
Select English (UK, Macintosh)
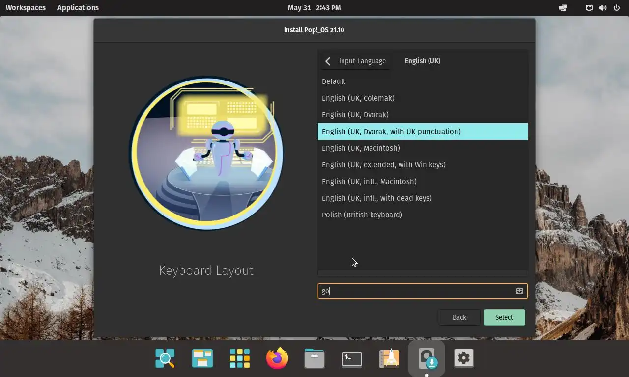pyautogui.click(x=423, y=148)
